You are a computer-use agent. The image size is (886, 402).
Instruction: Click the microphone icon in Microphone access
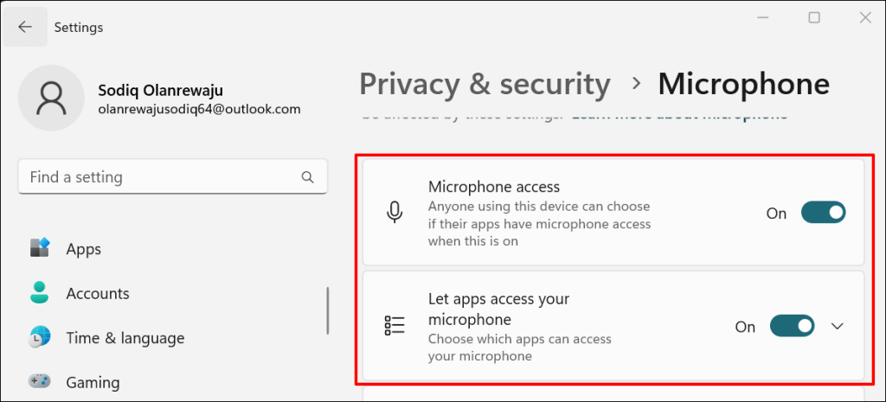tap(395, 214)
